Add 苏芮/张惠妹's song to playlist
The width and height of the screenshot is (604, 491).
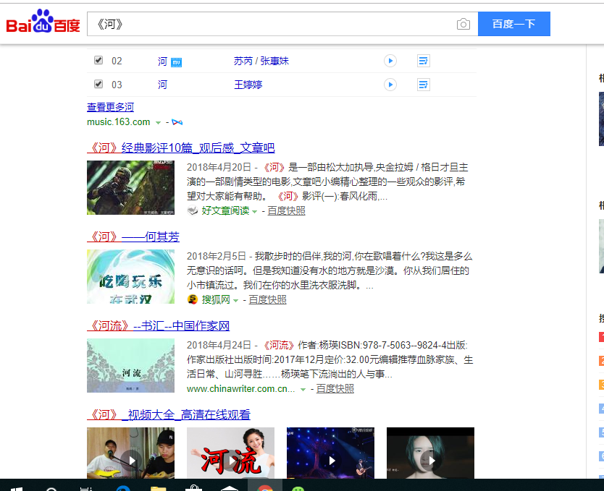coord(423,61)
